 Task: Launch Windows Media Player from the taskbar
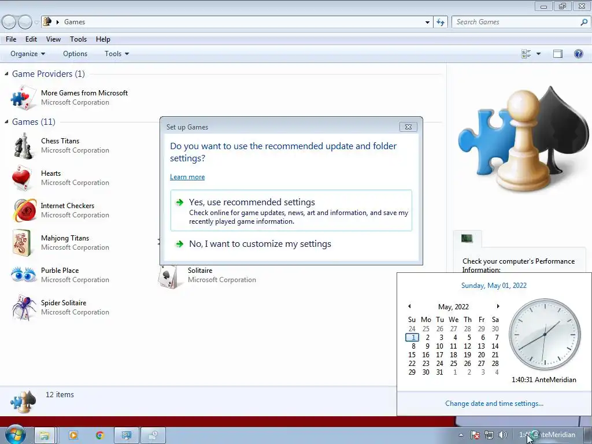[73, 435]
